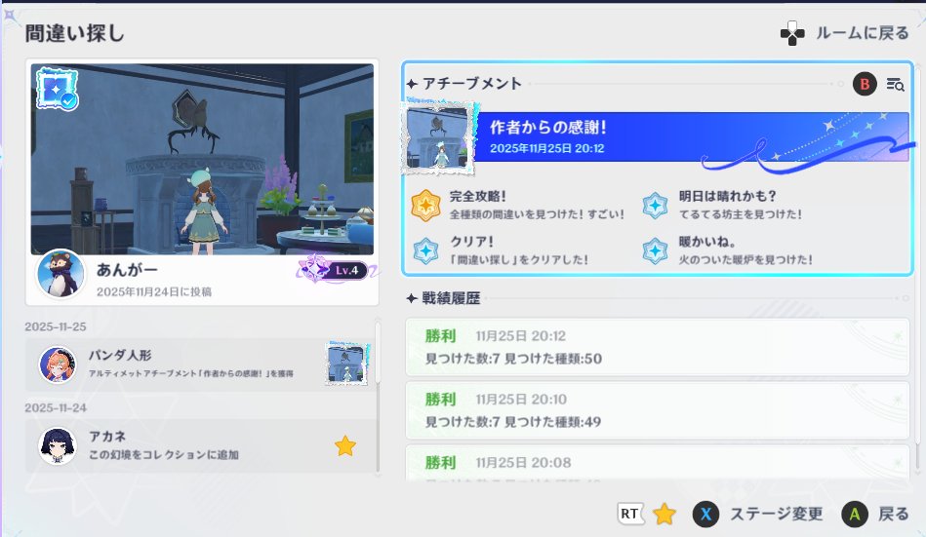Click the あんがー author avatar
This screenshot has width=926, height=537.
click(60, 275)
